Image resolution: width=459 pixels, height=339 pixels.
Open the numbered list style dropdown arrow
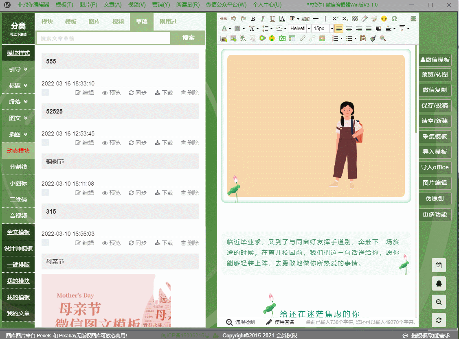click(x=341, y=39)
